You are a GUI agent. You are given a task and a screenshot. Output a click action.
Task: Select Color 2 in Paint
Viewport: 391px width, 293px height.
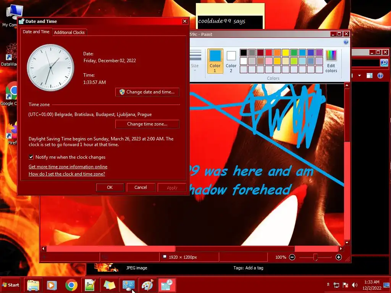(231, 61)
